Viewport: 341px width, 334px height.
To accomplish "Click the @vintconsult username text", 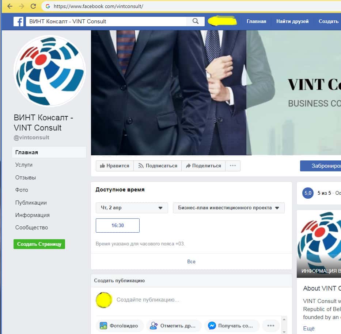I will tap(31, 137).
